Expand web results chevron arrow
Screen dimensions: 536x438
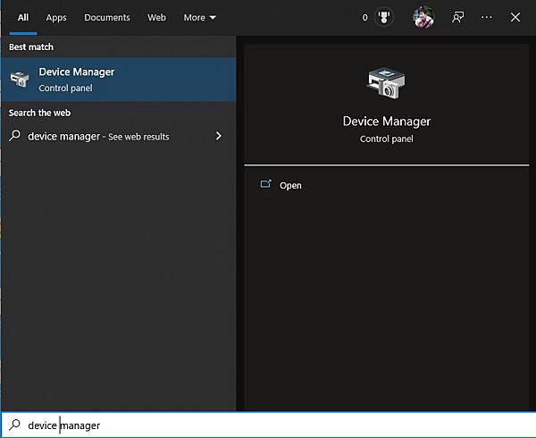click(219, 136)
